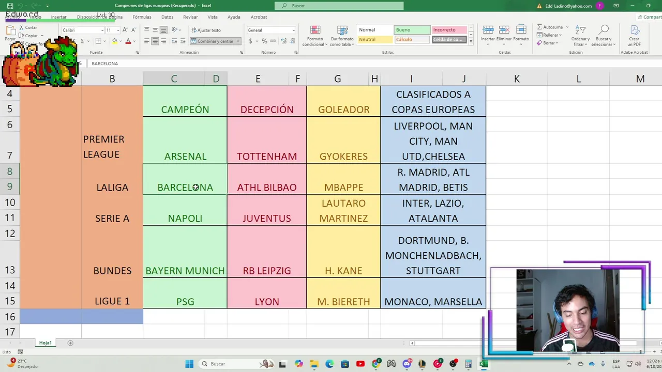662x372 pixels.
Task: Click the red font color button
Action: pos(128,41)
